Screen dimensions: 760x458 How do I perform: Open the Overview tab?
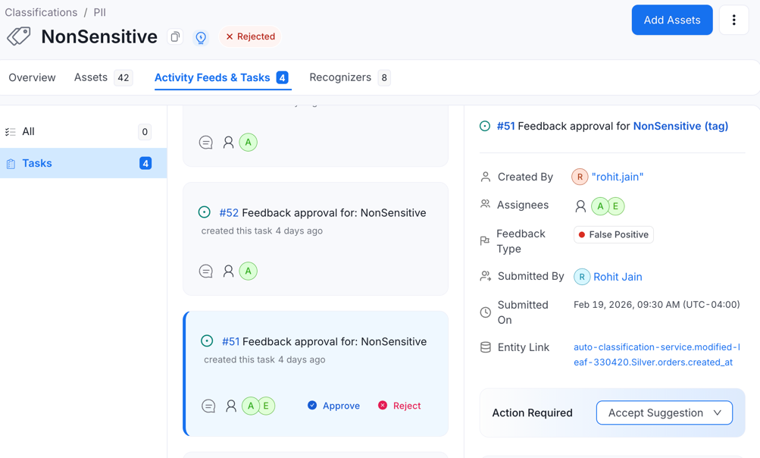32,77
